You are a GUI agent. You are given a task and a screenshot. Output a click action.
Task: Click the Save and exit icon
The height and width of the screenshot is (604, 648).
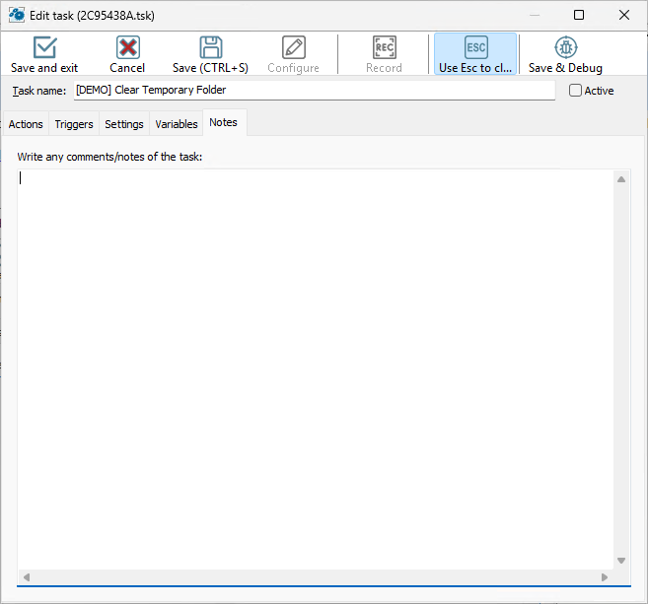(44, 47)
